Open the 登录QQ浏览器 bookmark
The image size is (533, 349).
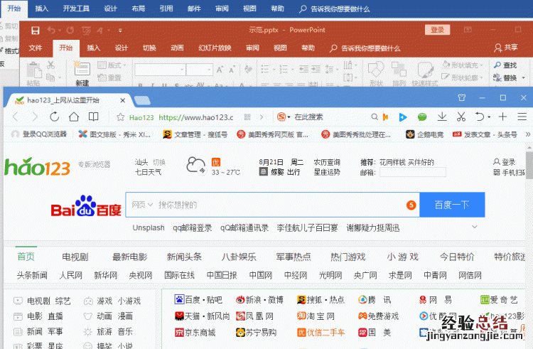pyautogui.click(x=39, y=134)
